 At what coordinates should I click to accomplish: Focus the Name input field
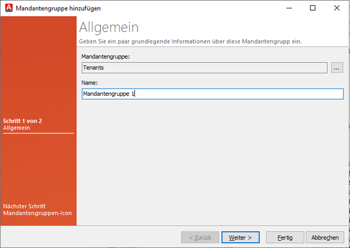tap(212, 94)
